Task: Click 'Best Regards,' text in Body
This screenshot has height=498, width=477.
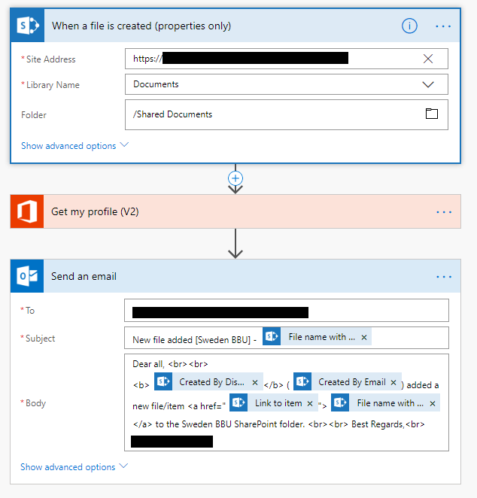Action: (x=378, y=424)
